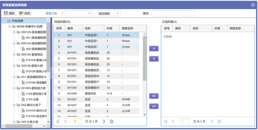Select the 1133-汉堡 tree item
This screenshot has width=258, height=130.
point(32,99)
